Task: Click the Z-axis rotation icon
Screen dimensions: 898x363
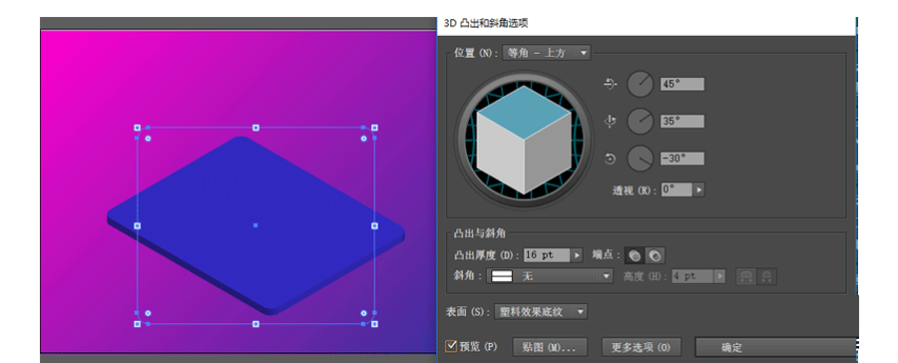Action: tap(611, 160)
